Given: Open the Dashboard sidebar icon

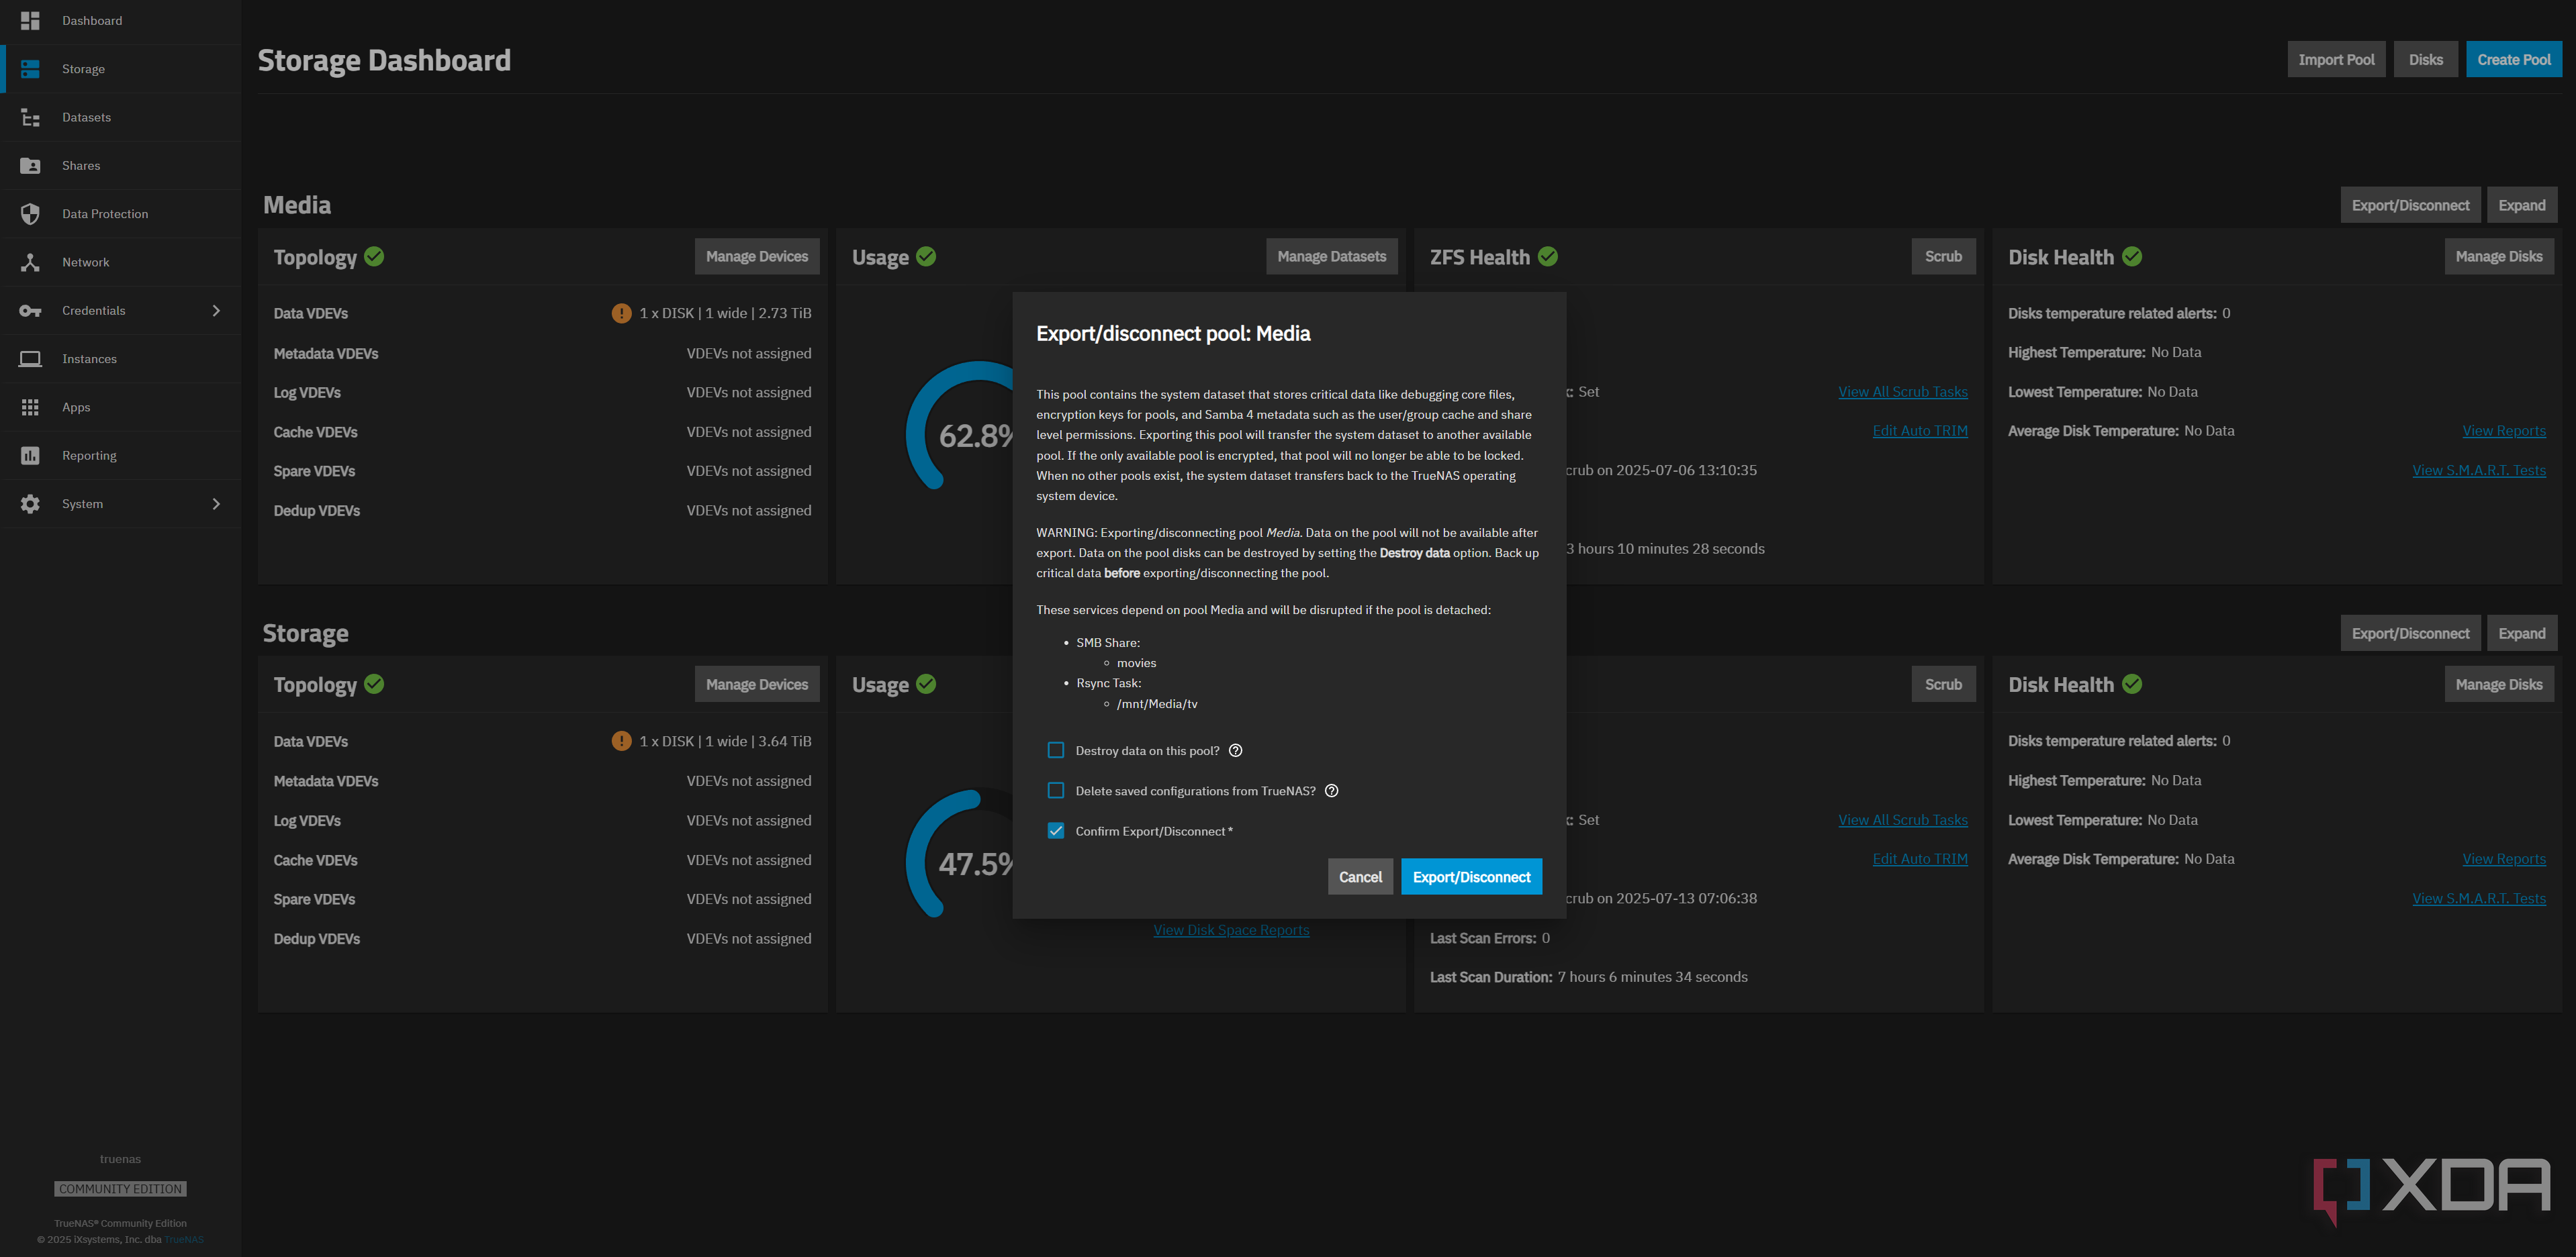Looking at the screenshot, I should click(x=30, y=20).
